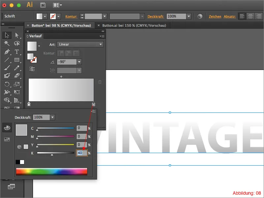The width and height of the screenshot is (264, 198).
Task: Select the Warp tool
Action: 7,92
